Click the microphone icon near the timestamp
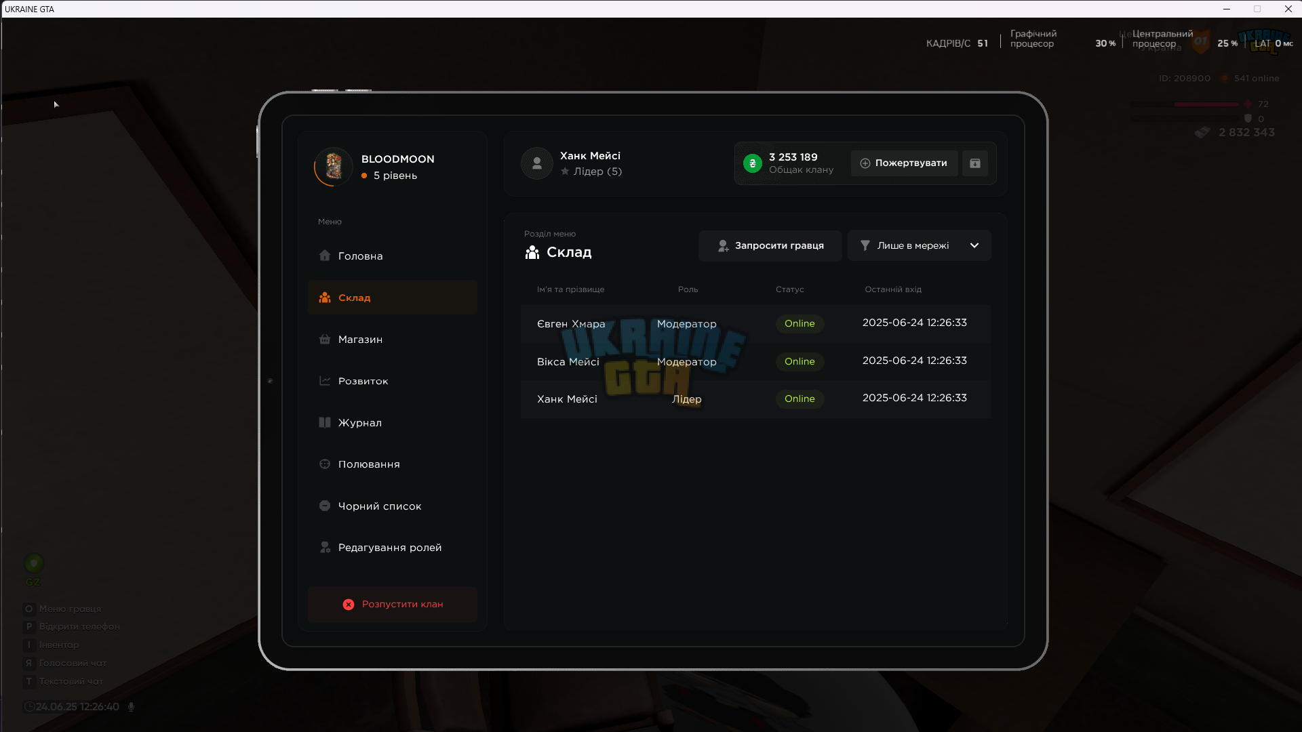Screen dimensions: 1302x732 (131, 707)
